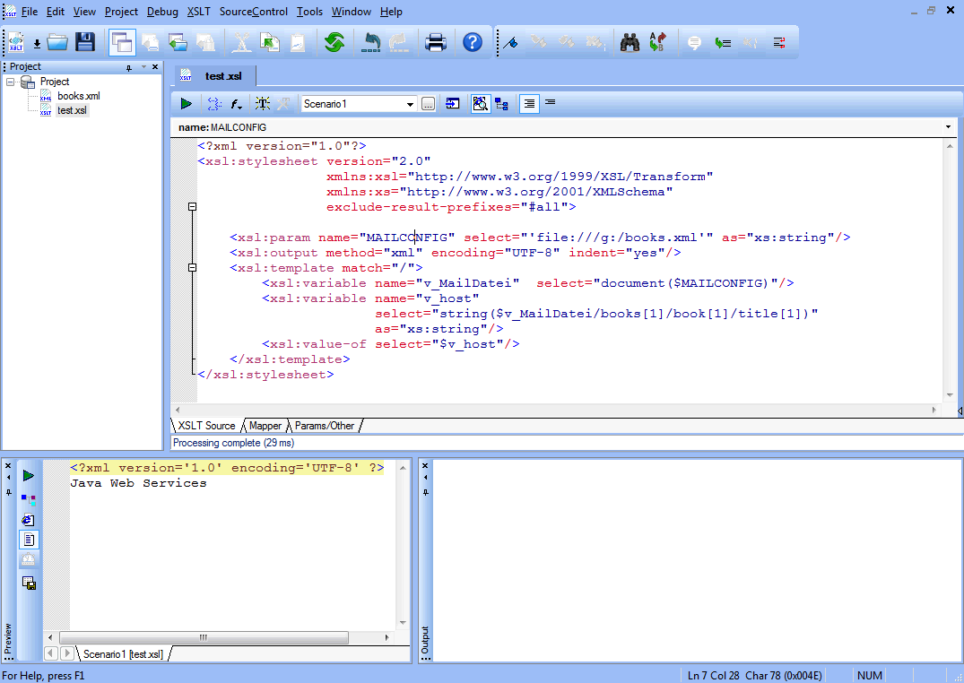Select test.xsl in the project tree
This screenshot has height=683, width=964.
[72, 110]
